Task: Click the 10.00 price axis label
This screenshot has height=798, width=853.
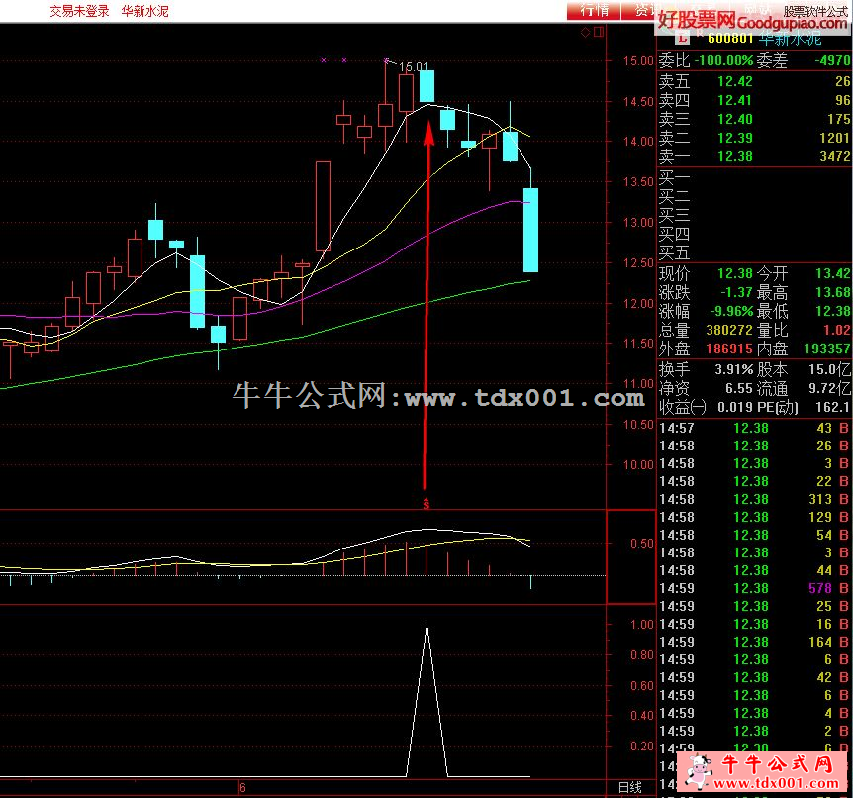Action: click(638, 465)
